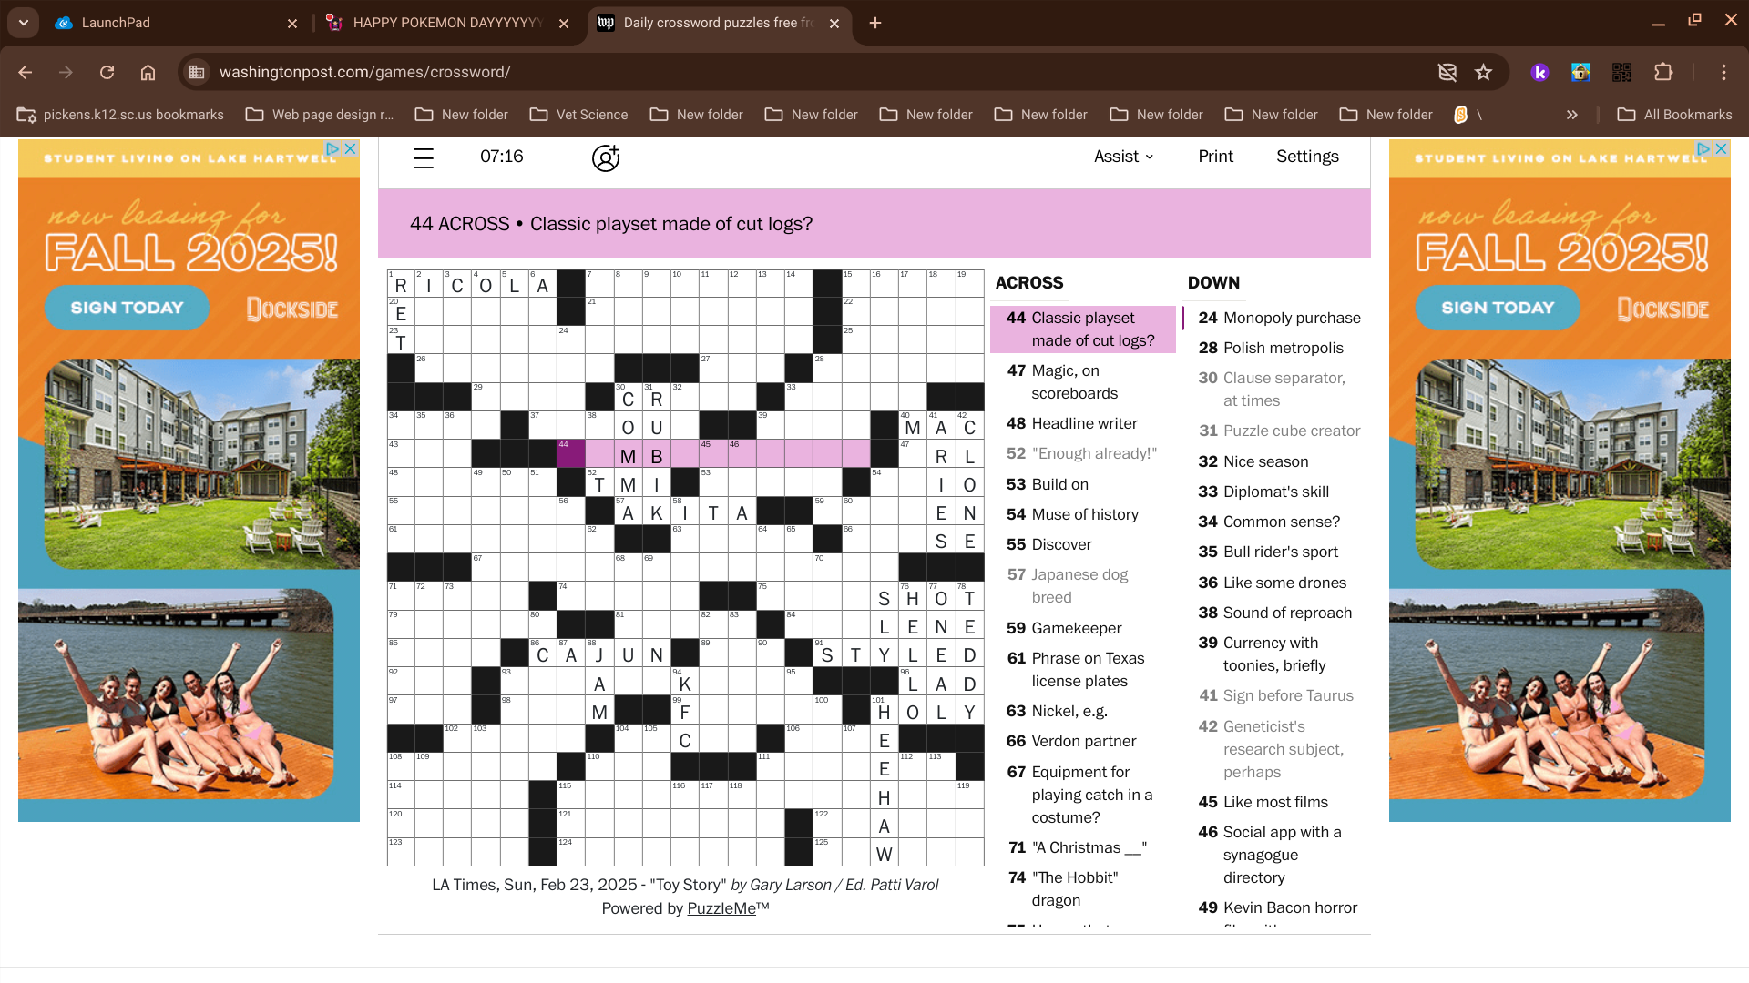The image size is (1749, 983).
Task: Click the Print button
Action: tap(1215, 157)
